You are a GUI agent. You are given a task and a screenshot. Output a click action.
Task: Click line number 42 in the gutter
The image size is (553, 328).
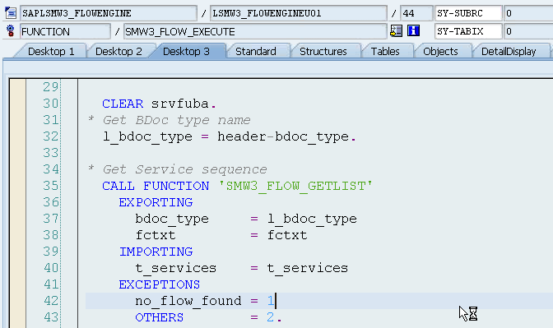pyautogui.click(x=50, y=301)
